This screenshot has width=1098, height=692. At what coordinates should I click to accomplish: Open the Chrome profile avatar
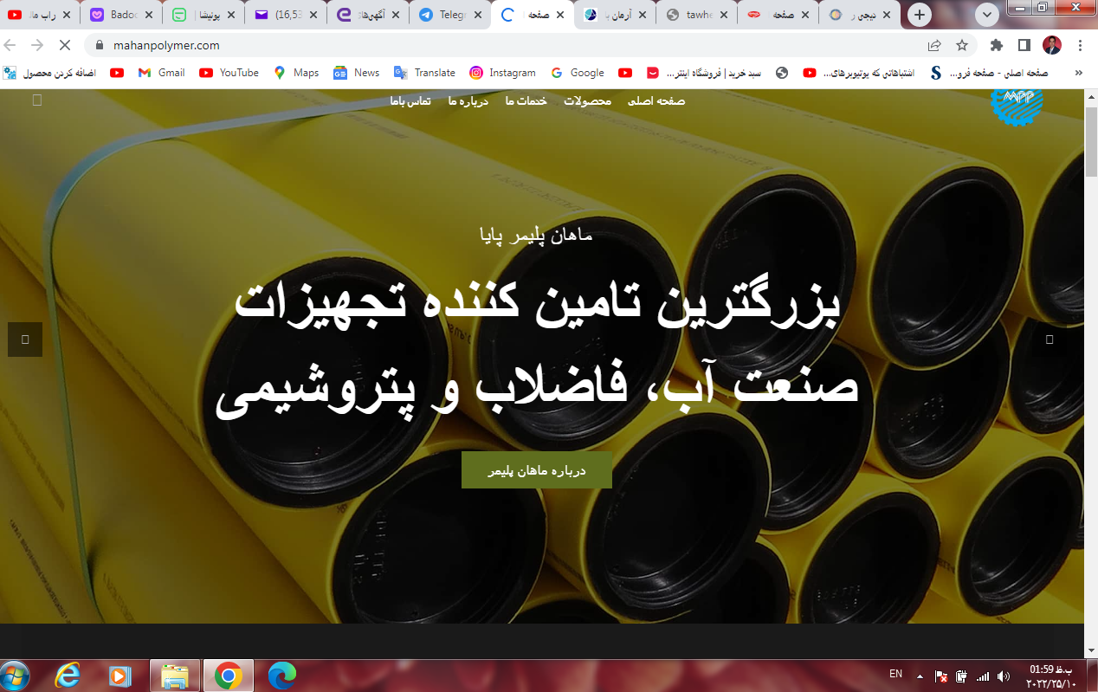(x=1051, y=45)
